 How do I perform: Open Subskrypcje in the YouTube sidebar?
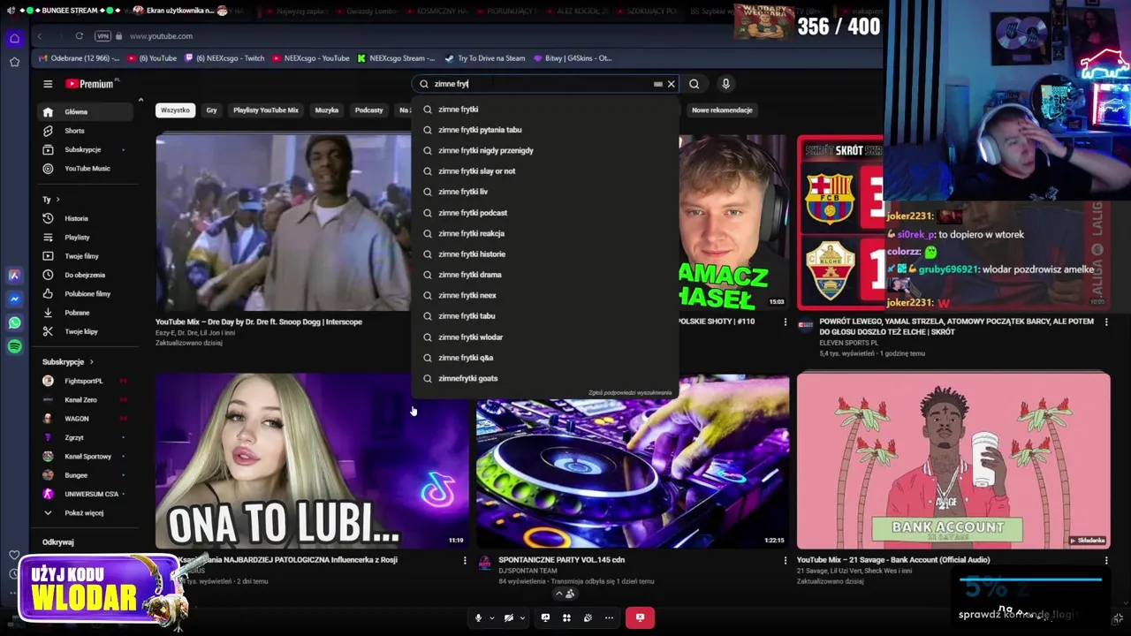point(84,149)
